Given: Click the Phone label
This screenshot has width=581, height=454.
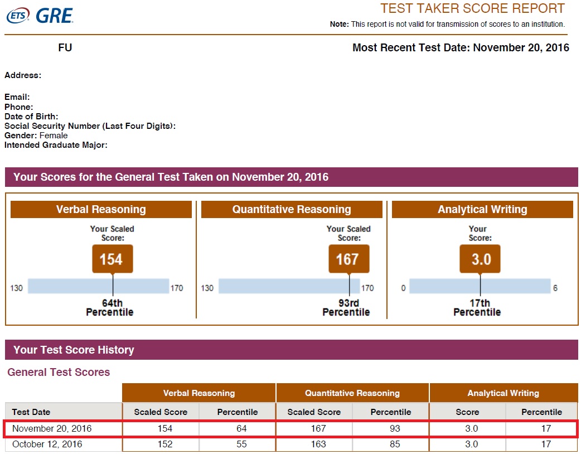Looking at the screenshot, I should click(18, 107).
